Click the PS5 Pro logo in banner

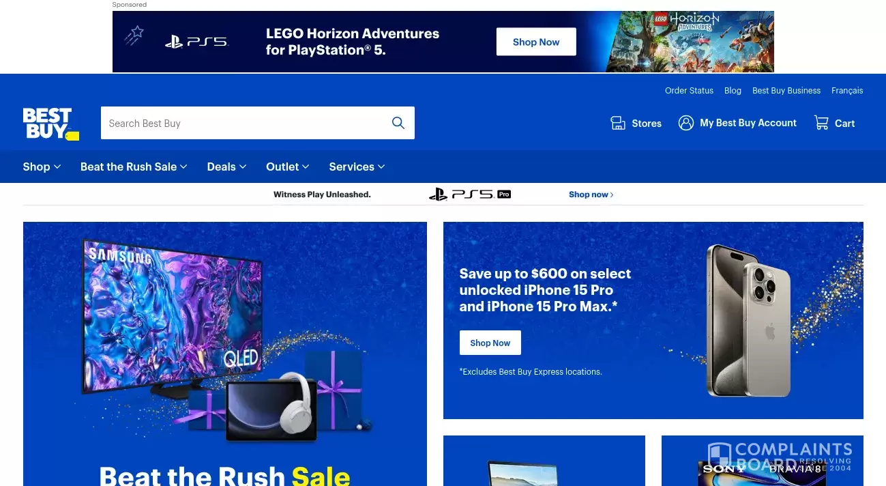click(x=470, y=195)
